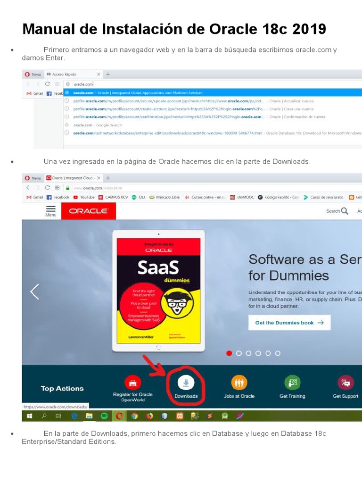Open a new tab beside the Oracle tab
Image resolution: width=362 pixels, height=483 pixels.
point(108,178)
